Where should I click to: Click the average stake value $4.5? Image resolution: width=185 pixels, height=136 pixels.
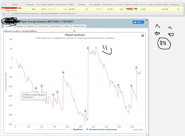(44, 9)
